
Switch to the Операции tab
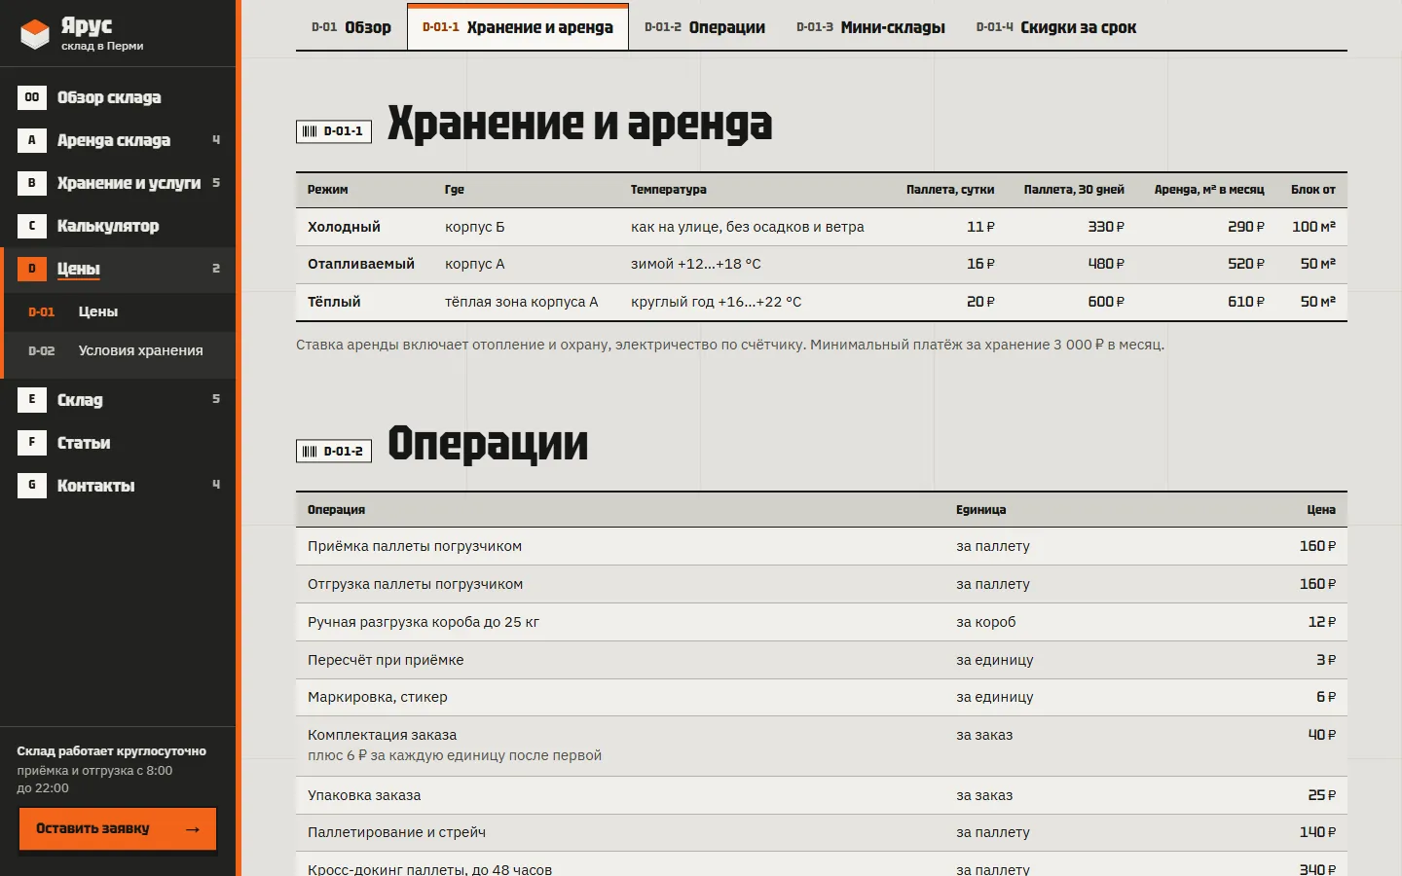pyautogui.click(x=705, y=27)
